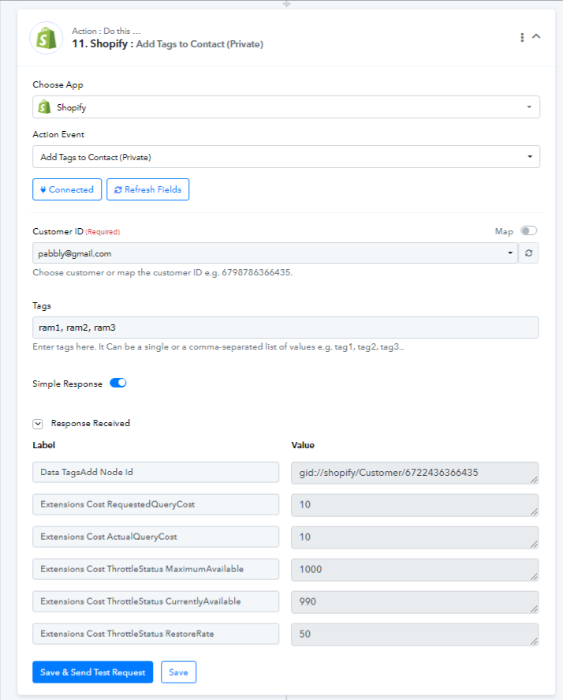Click the Connected button

[x=67, y=189]
